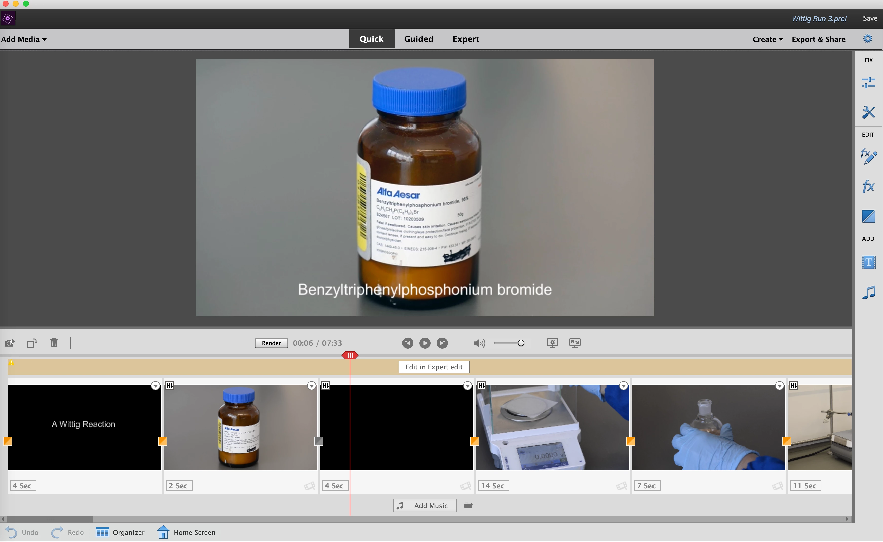
Task: Open the Tools wrench icon under FIX
Action: (868, 112)
